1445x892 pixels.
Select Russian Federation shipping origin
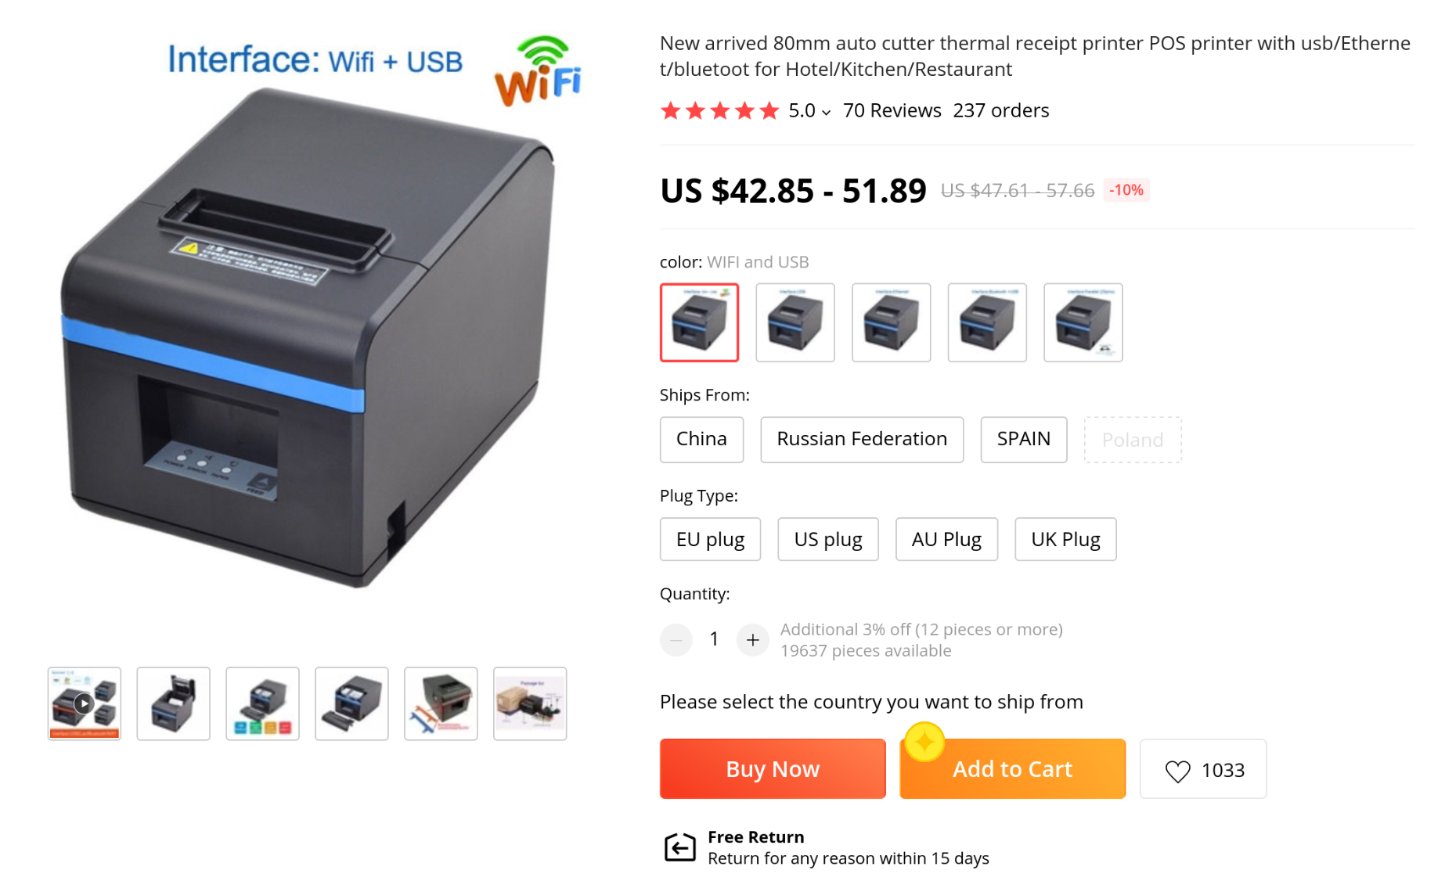(x=862, y=440)
